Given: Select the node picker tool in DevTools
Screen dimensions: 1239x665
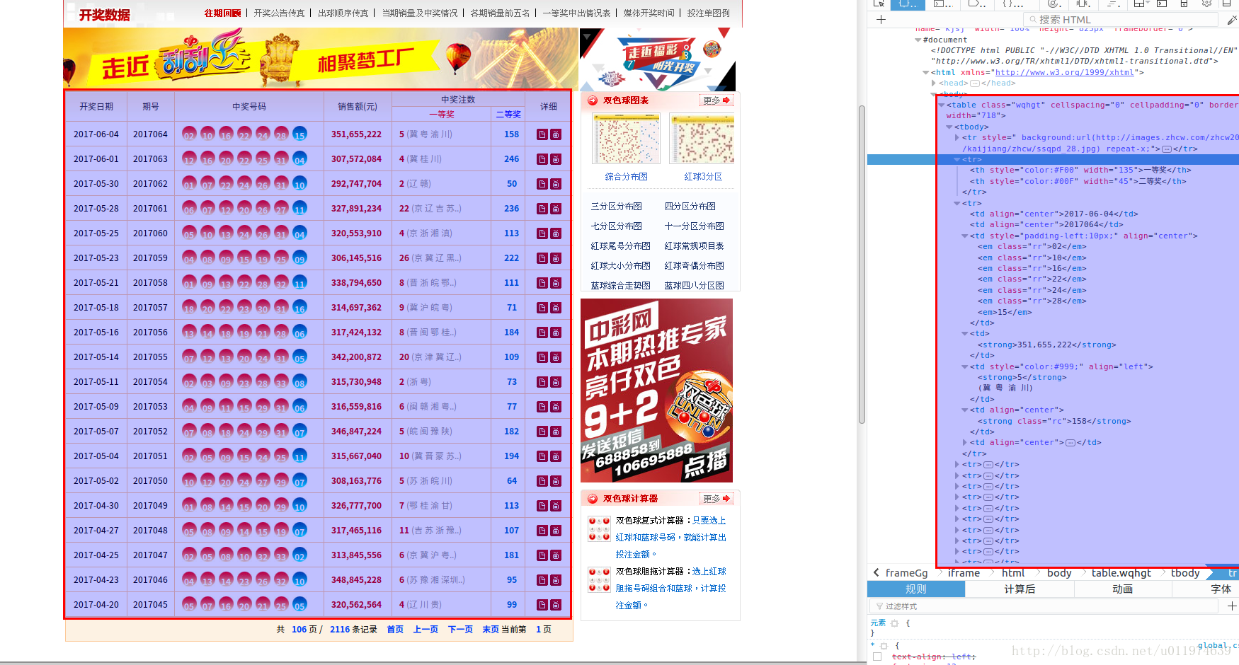Looking at the screenshot, I should [879, 5].
